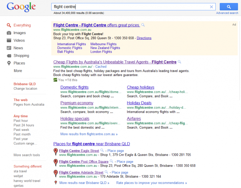Screen dimensions: 241x188
Task: Open Cached version of flightcentre.com.au
Action: pos(101,67)
